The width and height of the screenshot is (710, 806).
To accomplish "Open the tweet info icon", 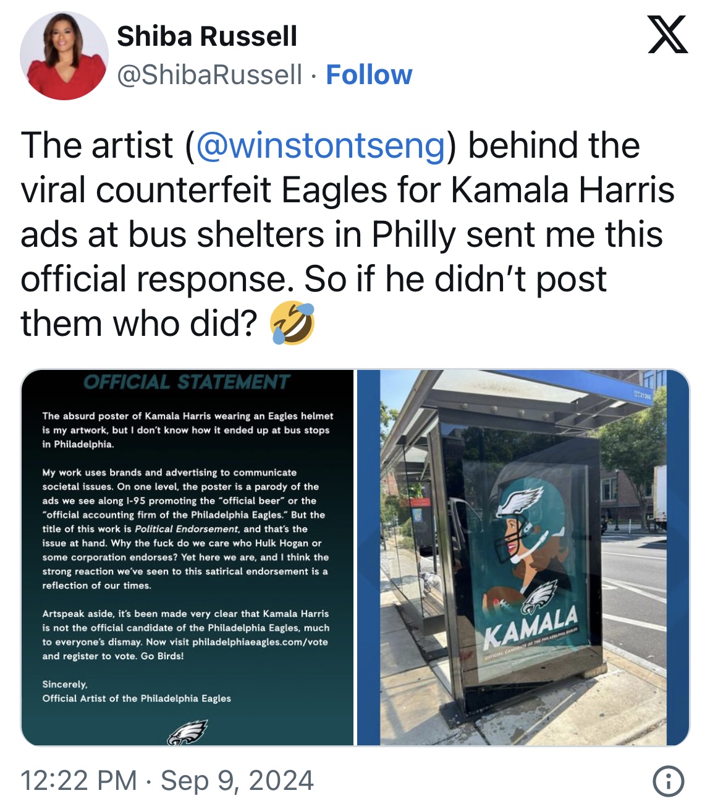I will (669, 781).
